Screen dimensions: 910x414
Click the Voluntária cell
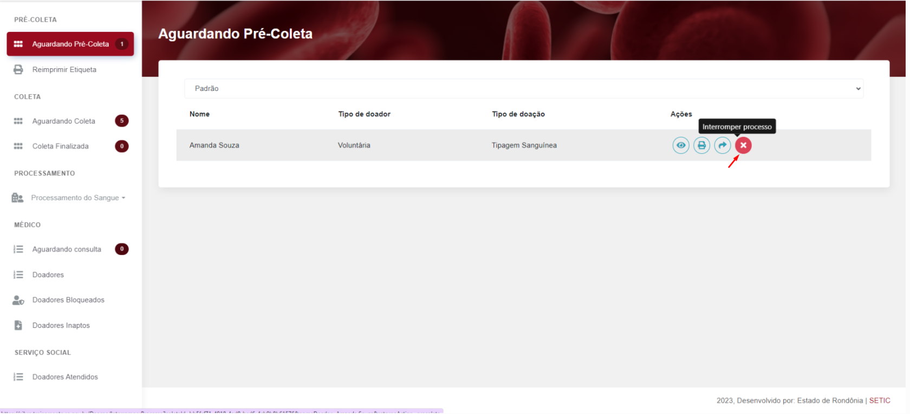(x=354, y=145)
